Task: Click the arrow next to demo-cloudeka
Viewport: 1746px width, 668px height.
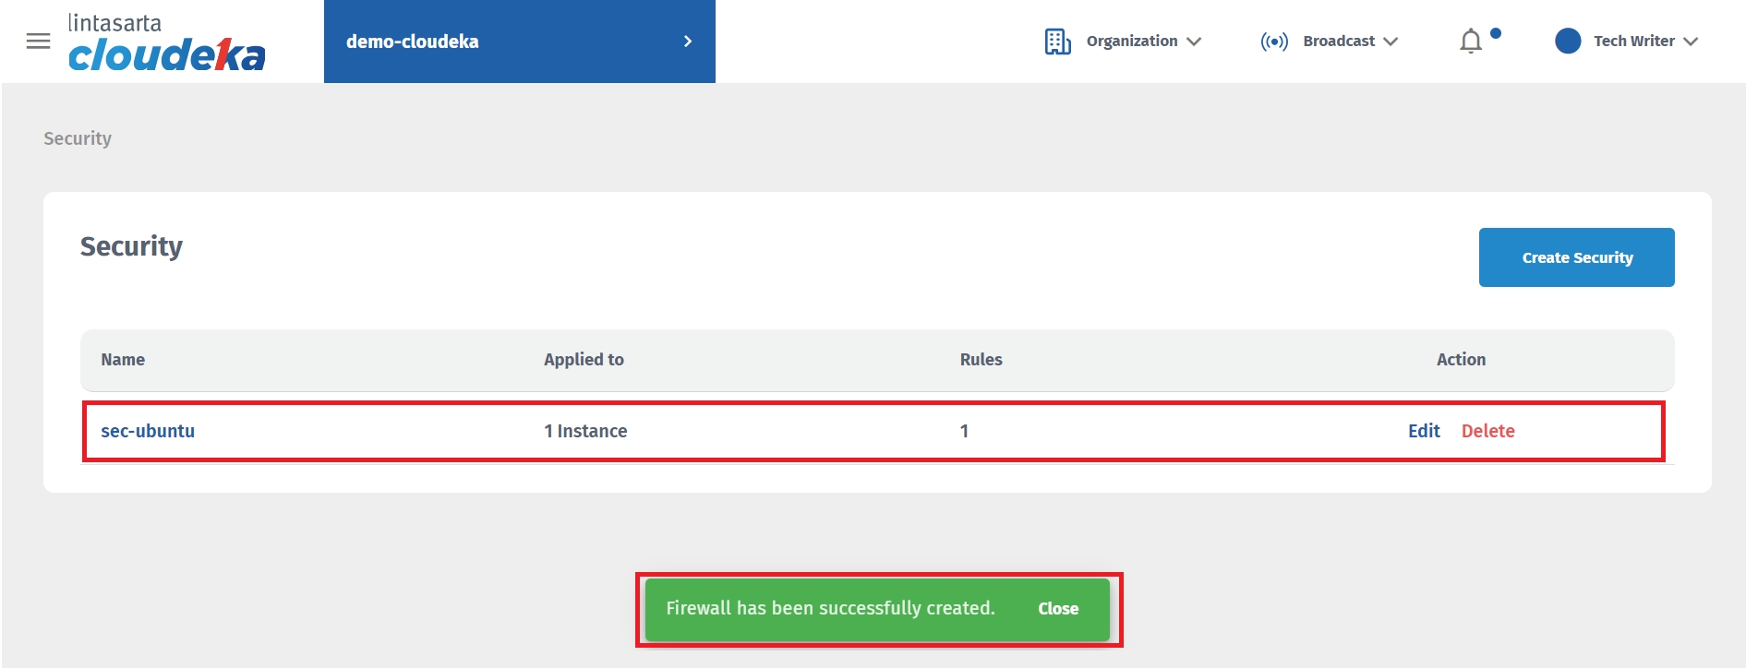Action: [x=687, y=42]
